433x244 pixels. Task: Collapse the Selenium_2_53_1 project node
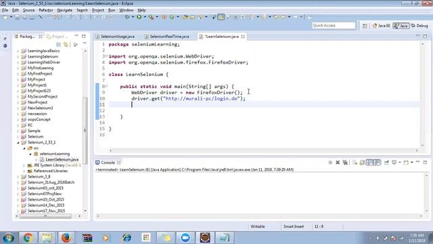click(18, 142)
